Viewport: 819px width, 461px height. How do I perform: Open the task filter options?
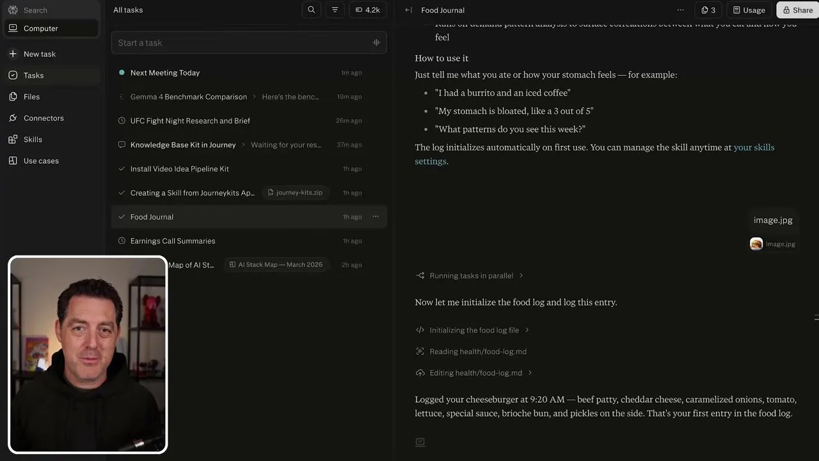coord(335,10)
